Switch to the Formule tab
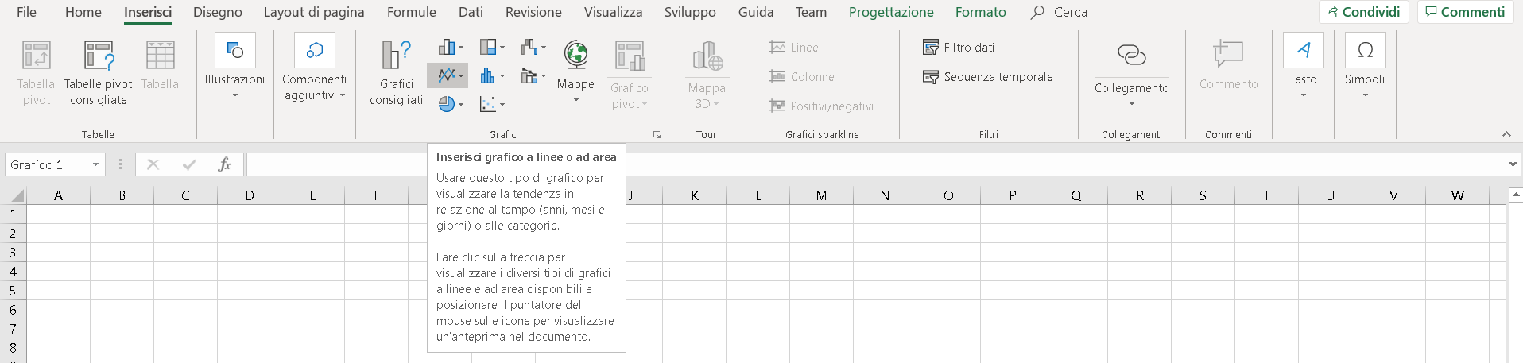The width and height of the screenshot is (1523, 363). [x=411, y=12]
